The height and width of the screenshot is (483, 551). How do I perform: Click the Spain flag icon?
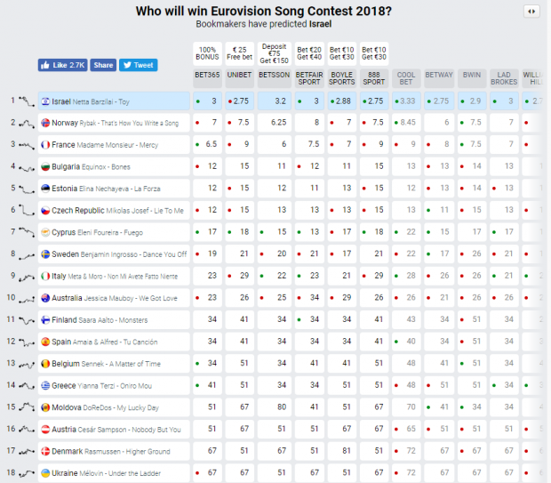click(45, 342)
